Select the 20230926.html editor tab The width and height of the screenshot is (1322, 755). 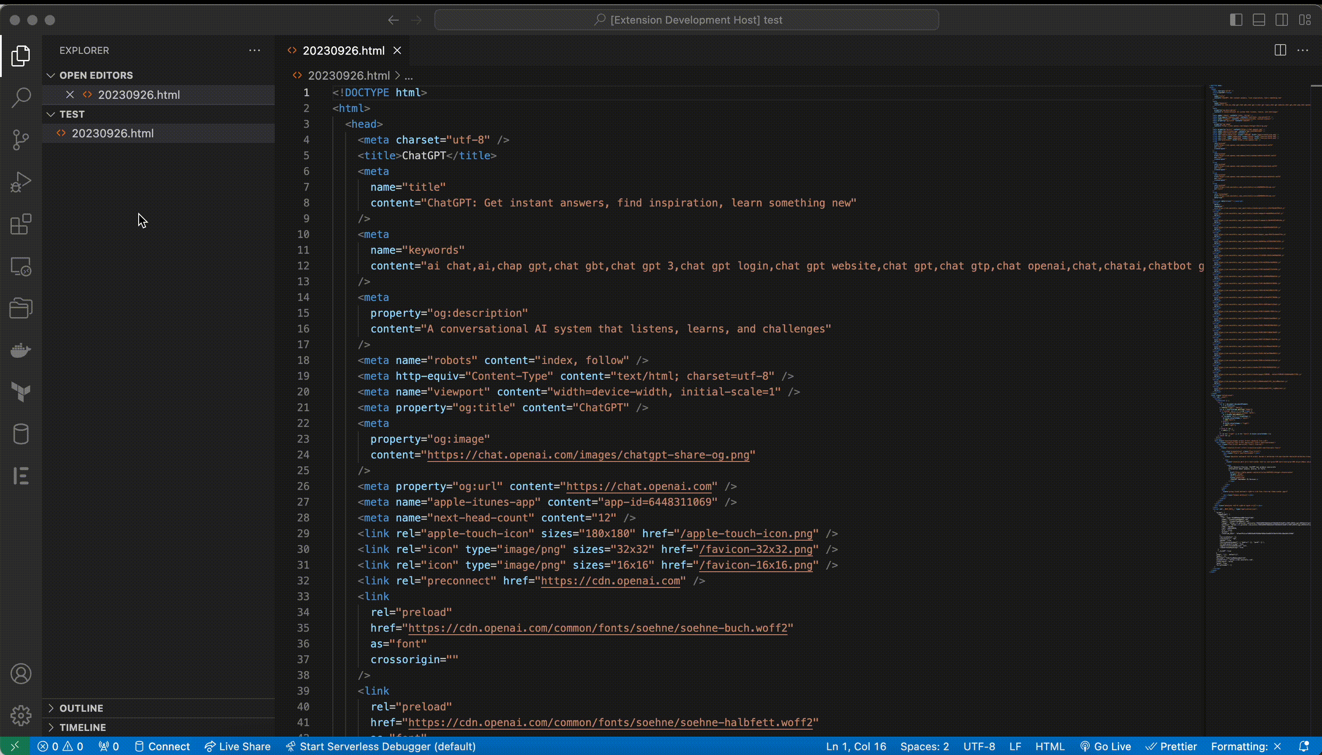click(x=343, y=50)
